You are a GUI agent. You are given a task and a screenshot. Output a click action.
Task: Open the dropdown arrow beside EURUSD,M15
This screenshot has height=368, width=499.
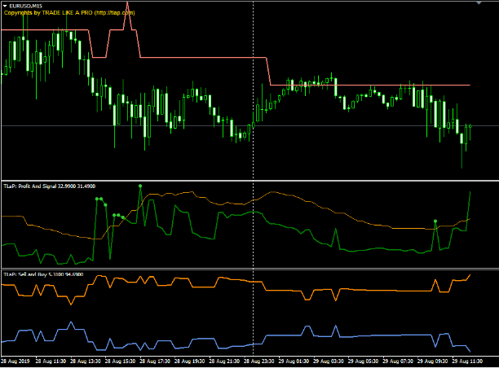[5, 6]
